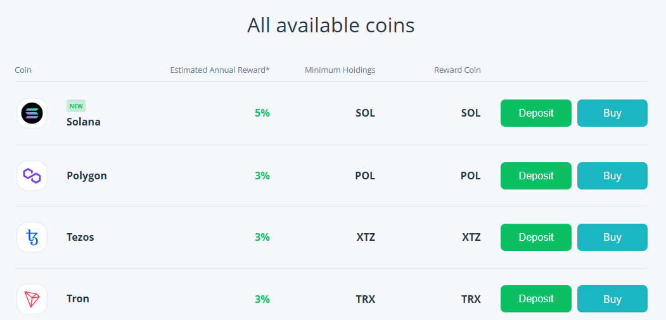Start a Tron deposit
Viewport: 666px width, 320px height.
[535, 298]
